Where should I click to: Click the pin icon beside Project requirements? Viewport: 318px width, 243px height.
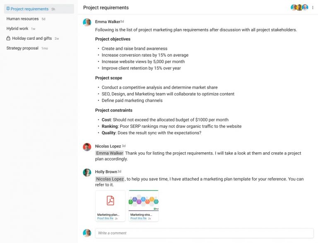[x=8, y=9]
